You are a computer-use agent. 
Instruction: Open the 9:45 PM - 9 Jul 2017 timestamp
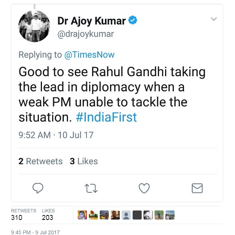click(35, 232)
